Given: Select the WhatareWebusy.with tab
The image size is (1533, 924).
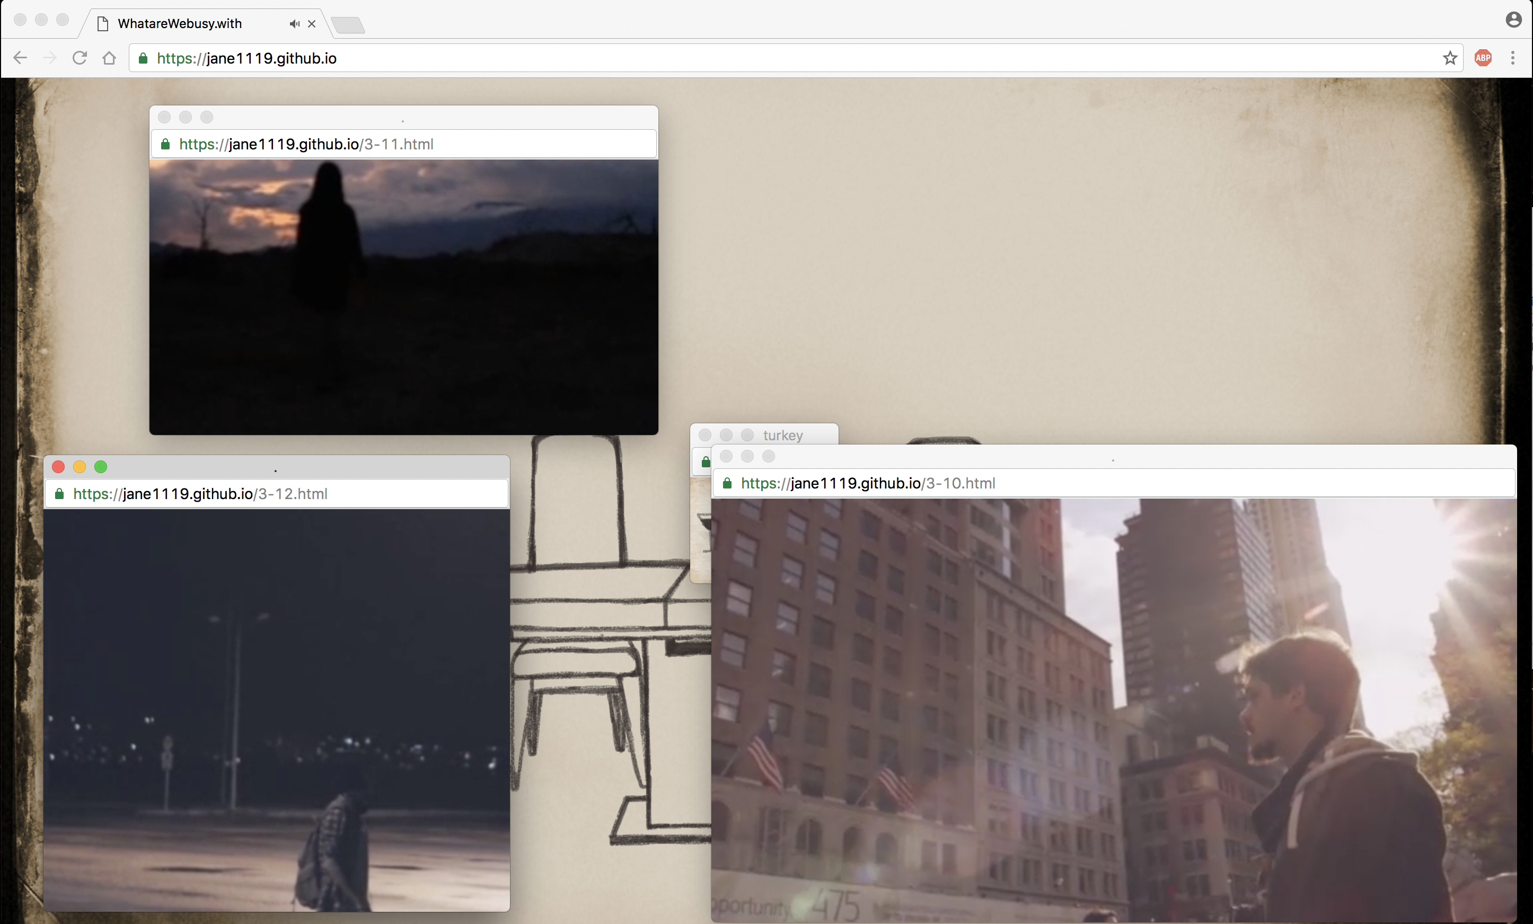Looking at the screenshot, I should pos(180,24).
